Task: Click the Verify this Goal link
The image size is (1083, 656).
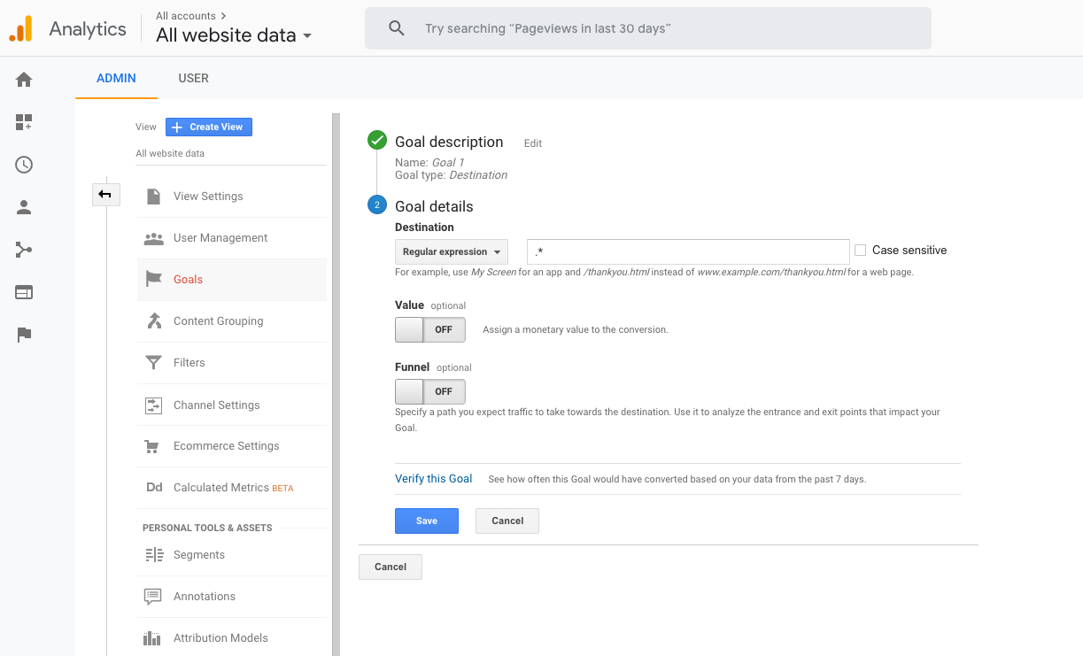Action: [x=433, y=479]
